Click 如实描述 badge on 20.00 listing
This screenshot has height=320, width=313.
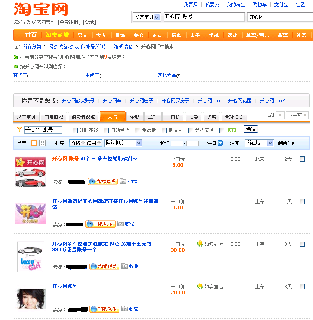tap(210, 286)
